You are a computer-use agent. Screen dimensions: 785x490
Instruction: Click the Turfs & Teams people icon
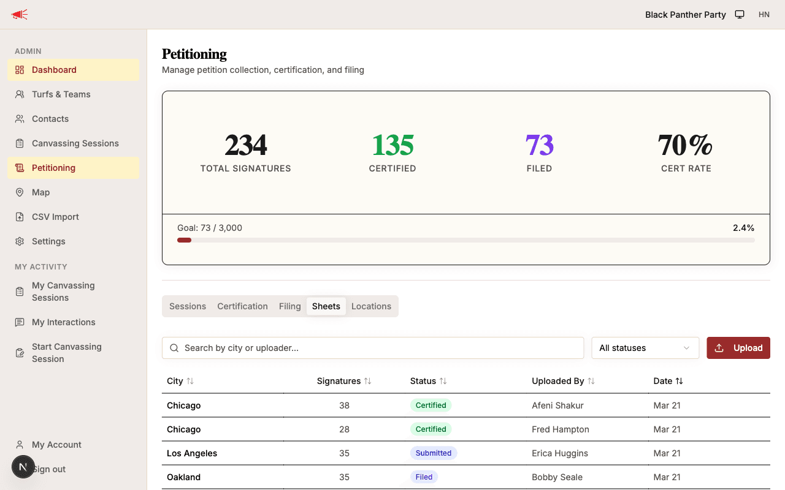tap(20, 94)
